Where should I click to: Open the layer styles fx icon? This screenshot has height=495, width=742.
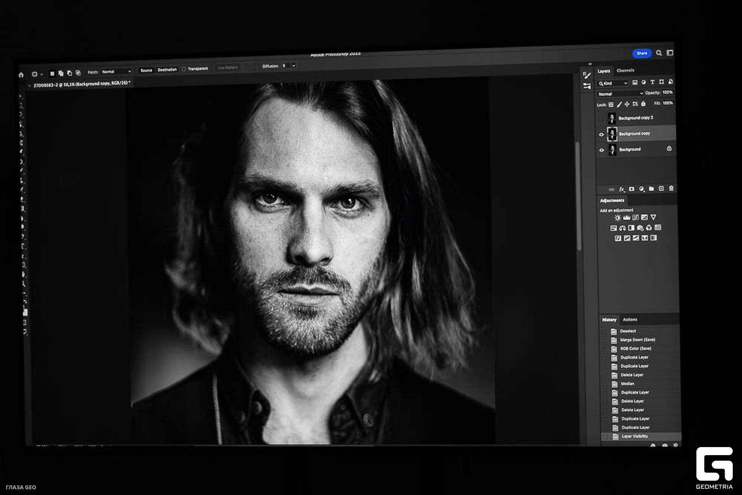tap(621, 189)
